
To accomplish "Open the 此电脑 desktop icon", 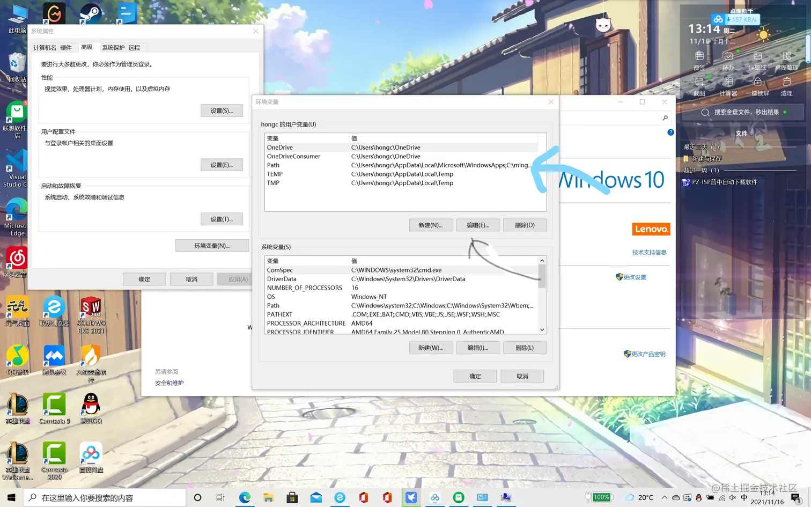I will pos(17,19).
